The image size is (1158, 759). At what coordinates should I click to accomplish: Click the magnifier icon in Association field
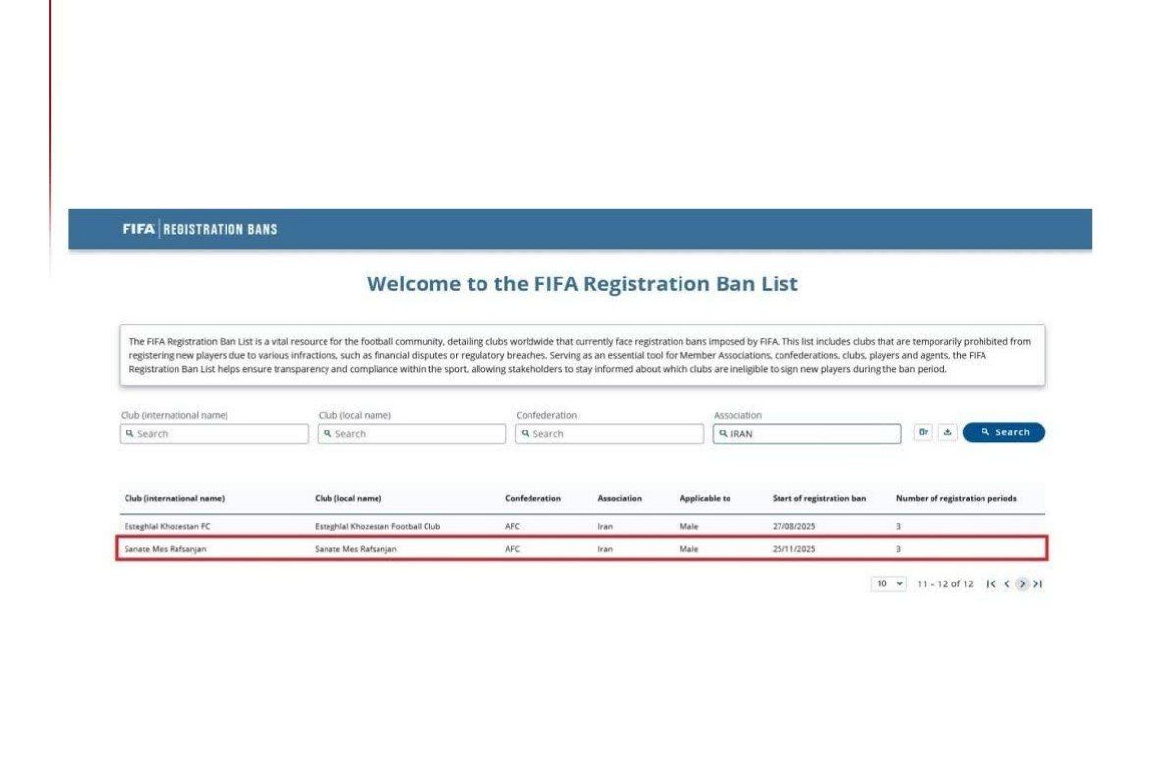(723, 434)
